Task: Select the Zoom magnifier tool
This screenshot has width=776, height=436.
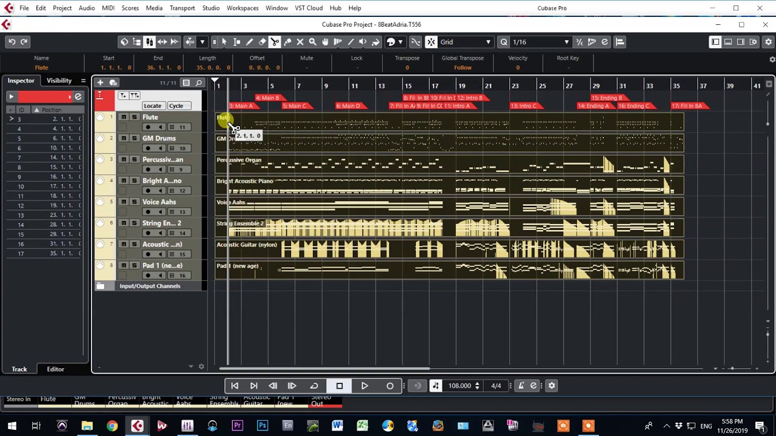Action: point(313,42)
